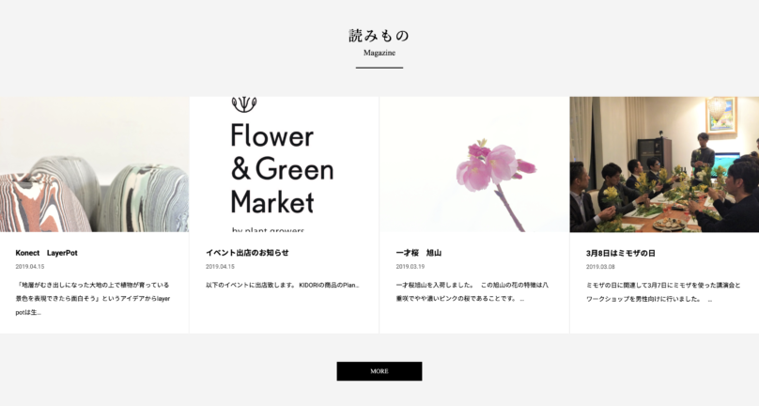
Task: Open the イベント出店のお知らせ article title
Action: tap(247, 253)
